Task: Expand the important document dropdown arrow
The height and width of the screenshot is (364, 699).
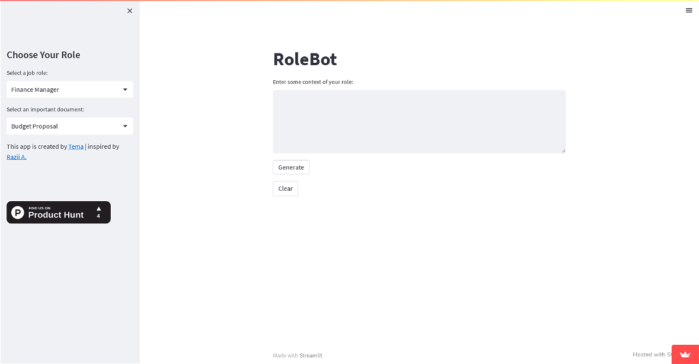Action: tap(125, 126)
